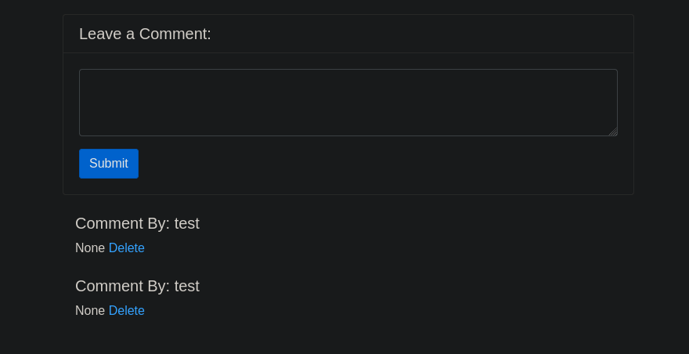Click blank page area below the comments

coord(344,338)
